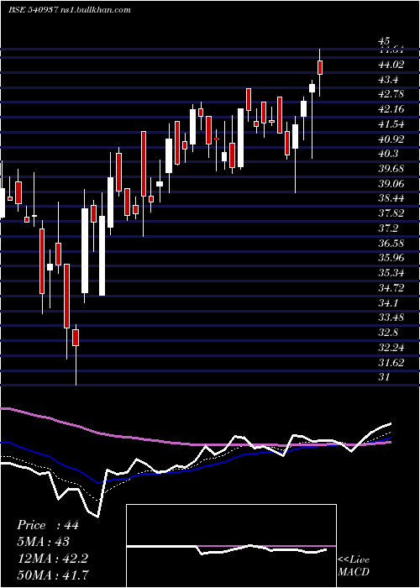Click the 'Price : 44' readout
The width and height of the screenshot is (420, 588).
(48, 525)
